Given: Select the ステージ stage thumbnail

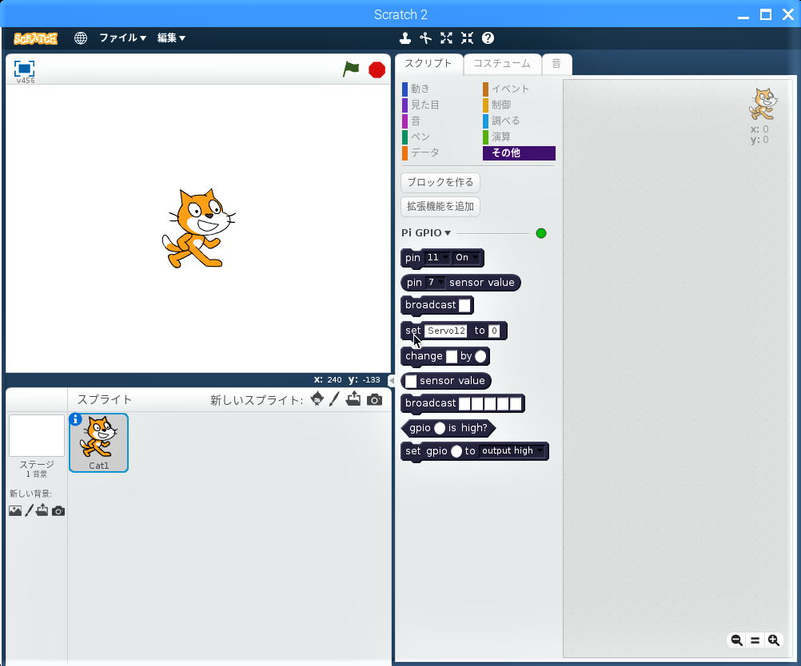Looking at the screenshot, I should [37, 436].
